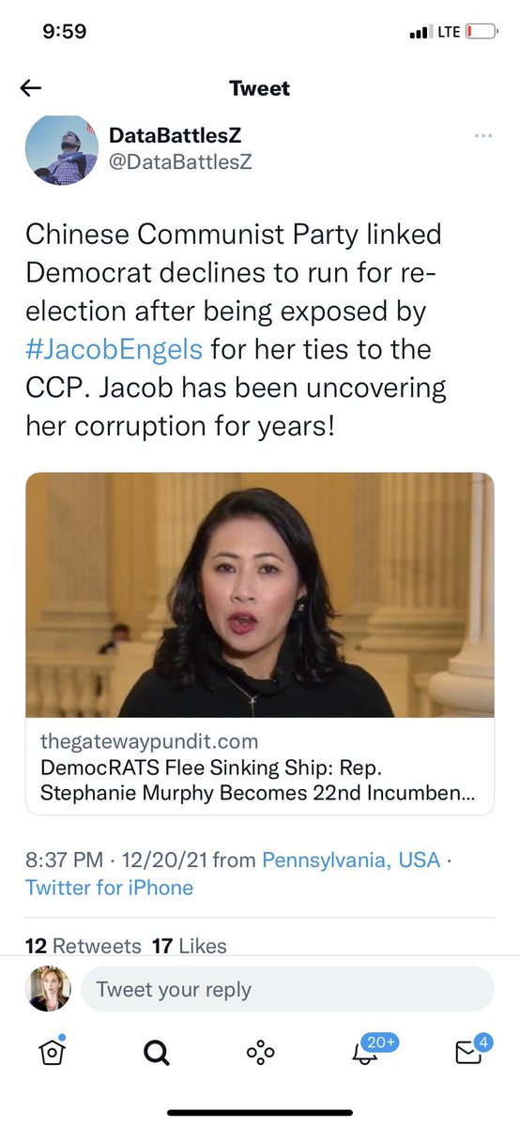Open the Home tab icon

pos(53,1053)
